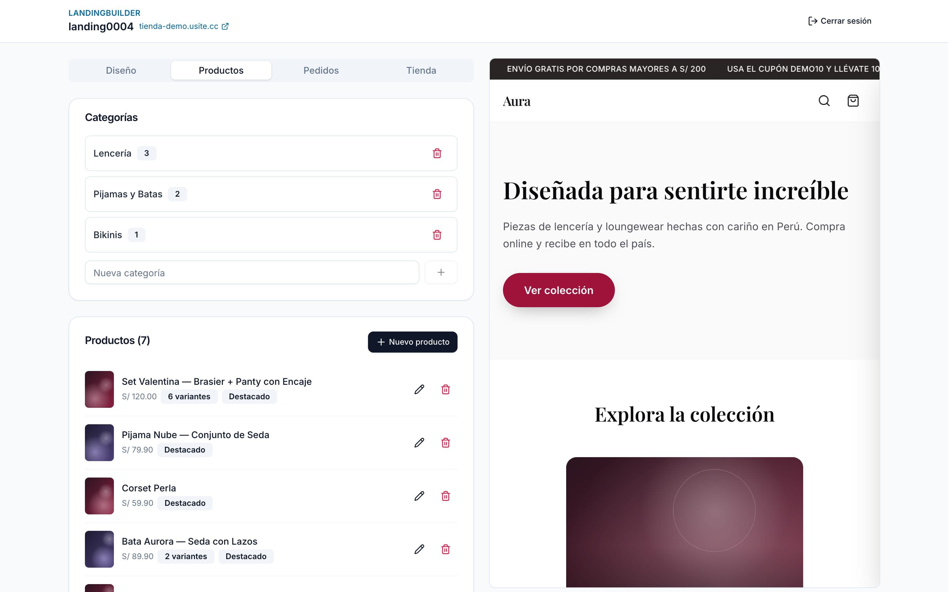
Task: Edit Set Valentina product
Action: pos(419,389)
